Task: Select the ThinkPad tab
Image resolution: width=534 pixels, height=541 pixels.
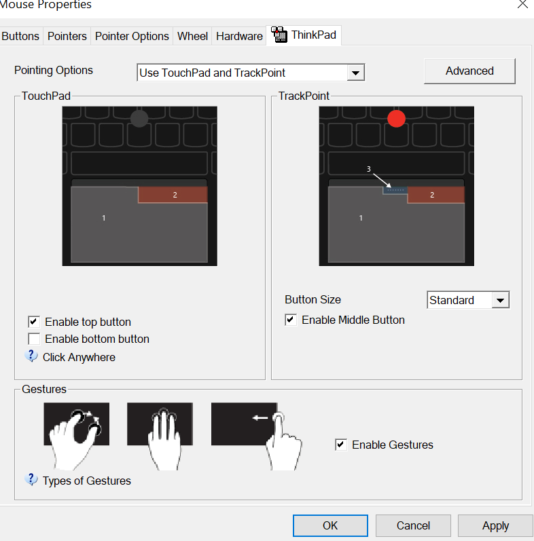Action: pos(304,35)
